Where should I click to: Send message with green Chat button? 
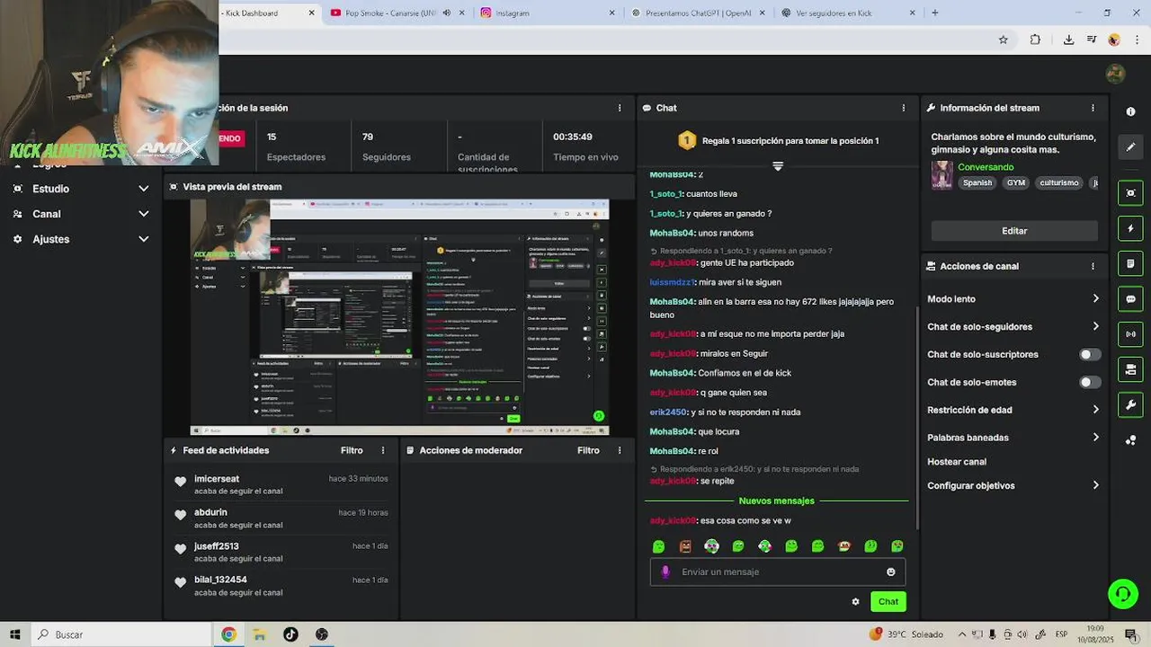[x=888, y=601]
